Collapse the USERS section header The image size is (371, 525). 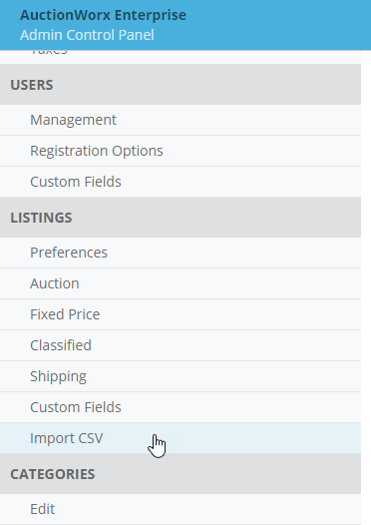tap(181, 85)
